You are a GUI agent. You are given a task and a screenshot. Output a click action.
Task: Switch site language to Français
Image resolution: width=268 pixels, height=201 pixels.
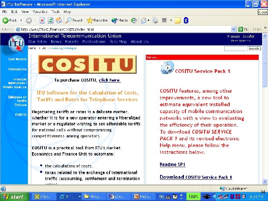click(233, 36)
